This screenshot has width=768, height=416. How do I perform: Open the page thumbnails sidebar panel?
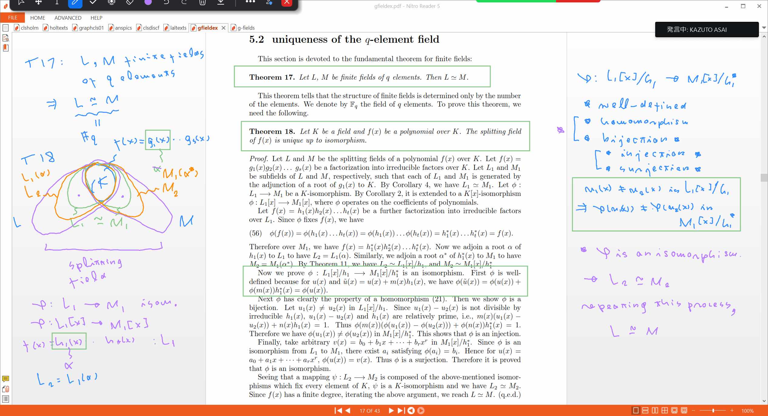pos(5,28)
